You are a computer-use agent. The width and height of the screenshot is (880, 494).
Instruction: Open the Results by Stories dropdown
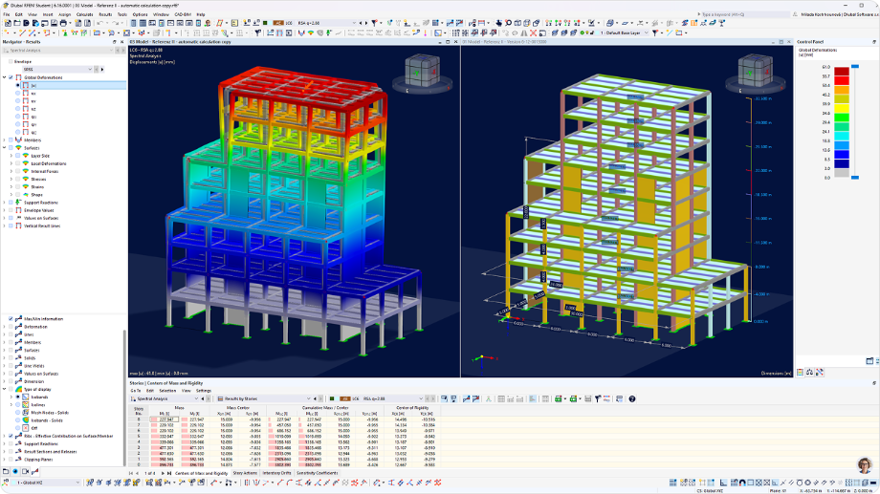tap(264, 398)
